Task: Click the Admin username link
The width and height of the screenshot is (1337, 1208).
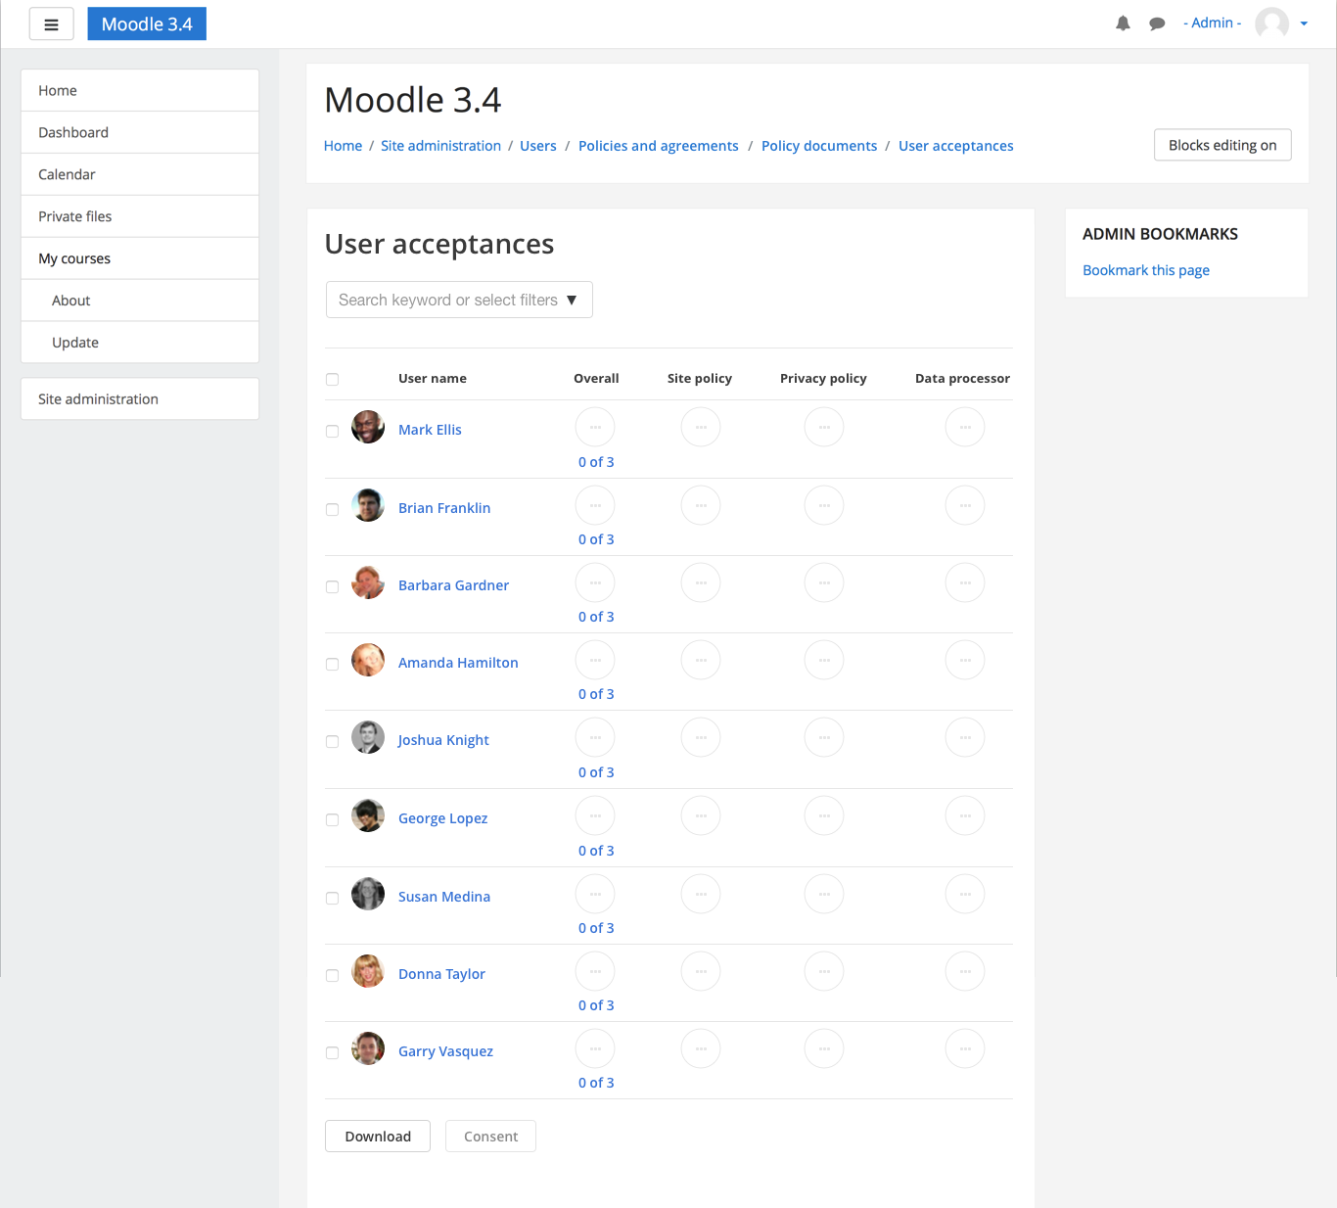Action: pyautogui.click(x=1212, y=23)
